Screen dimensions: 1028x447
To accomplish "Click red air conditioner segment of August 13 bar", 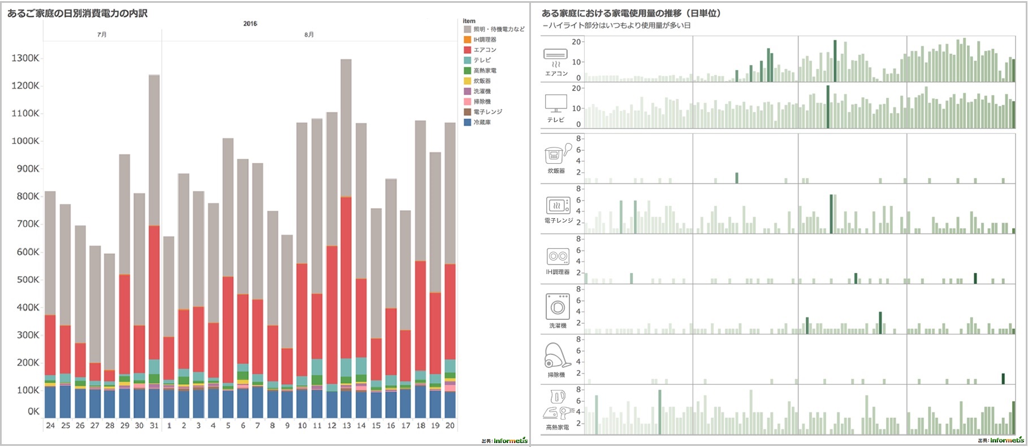I will click(x=346, y=277).
